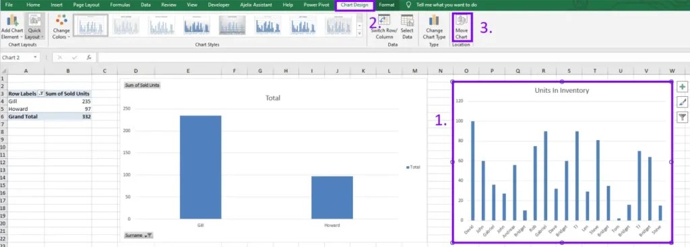Screen dimensions: 690x247
Task: Click the Move Chart button
Action: pyautogui.click(x=461, y=27)
